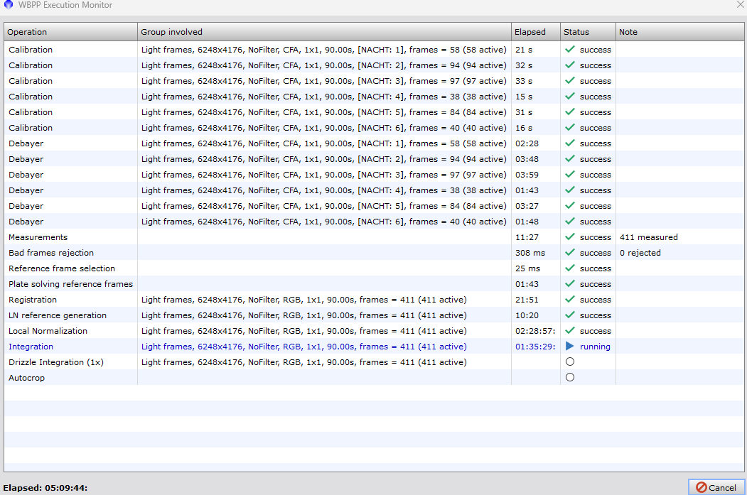The image size is (747, 495).
Task: Select the Local Normalization operation
Action: click(x=374, y=331)
